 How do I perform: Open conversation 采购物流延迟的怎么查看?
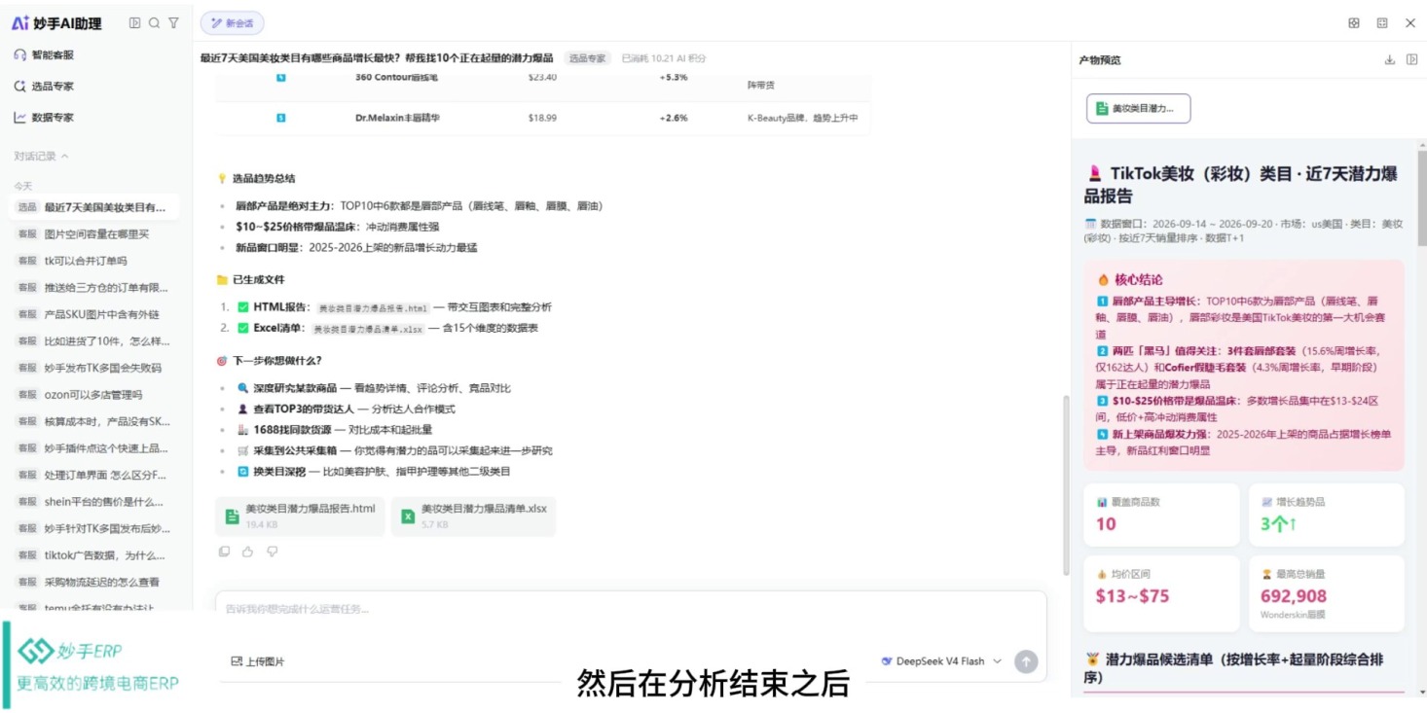94,582
